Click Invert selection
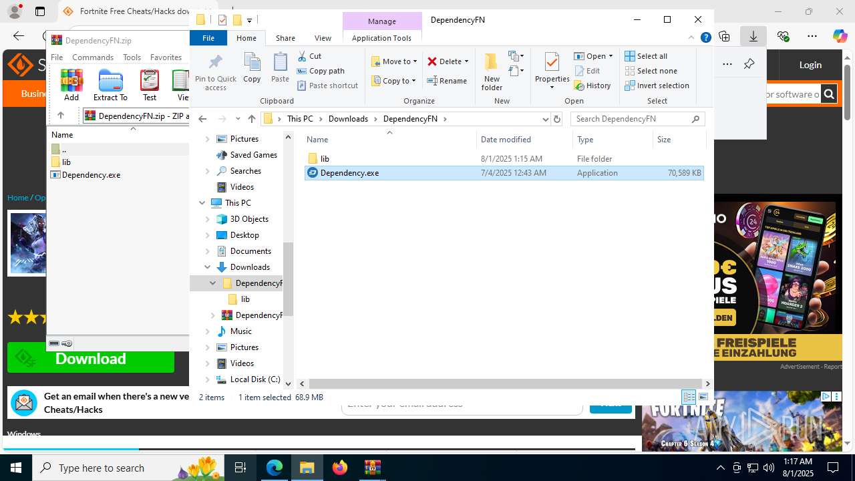 [x=657, y=86]
